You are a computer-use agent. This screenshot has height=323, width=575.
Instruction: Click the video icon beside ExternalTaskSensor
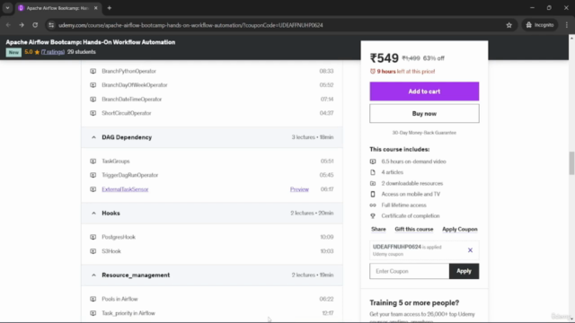click(x=93, y=189)
